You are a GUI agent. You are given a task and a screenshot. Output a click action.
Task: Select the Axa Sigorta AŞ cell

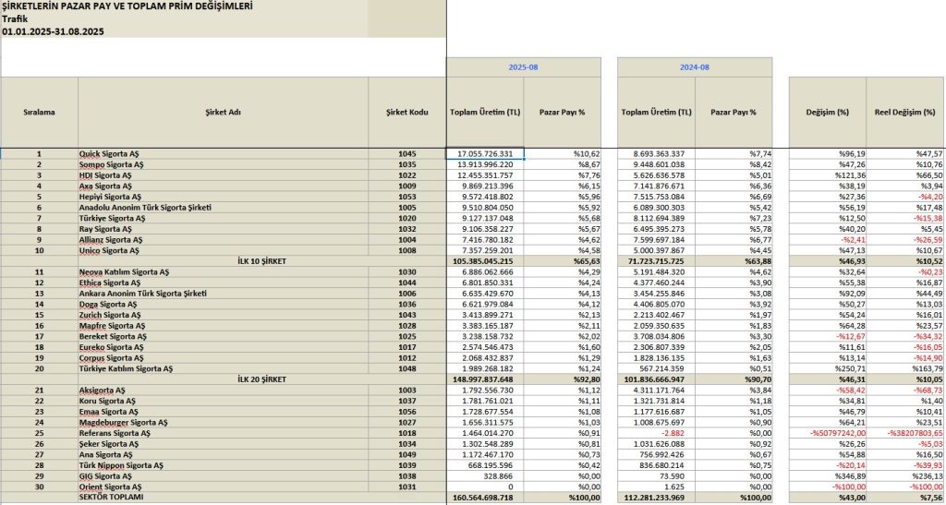(224, 186)
